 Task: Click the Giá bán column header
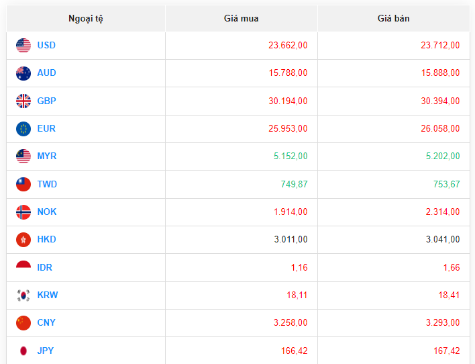[394, 19]
